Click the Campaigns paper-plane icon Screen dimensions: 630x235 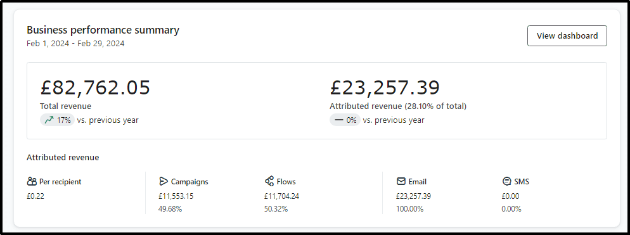point(163,182)
